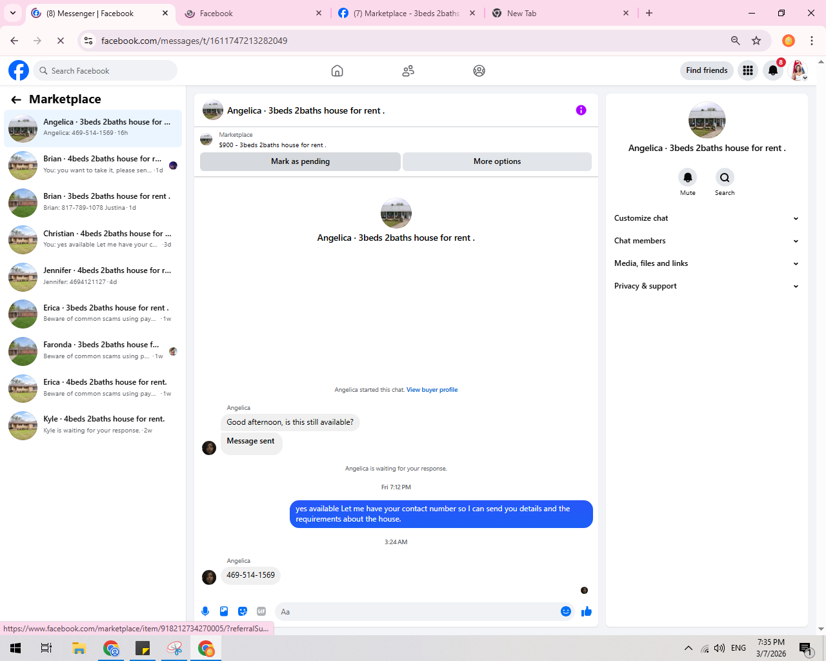Click the Facebook logo
This screenshot has height=661, width=826.
pyautogui.click(x=19, y=70)
